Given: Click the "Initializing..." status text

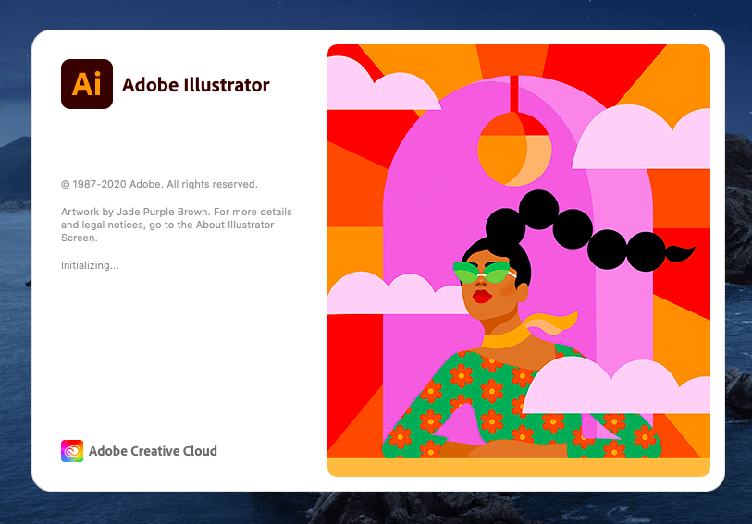Looking at the screenshot, I should click(x=90, y=265).
